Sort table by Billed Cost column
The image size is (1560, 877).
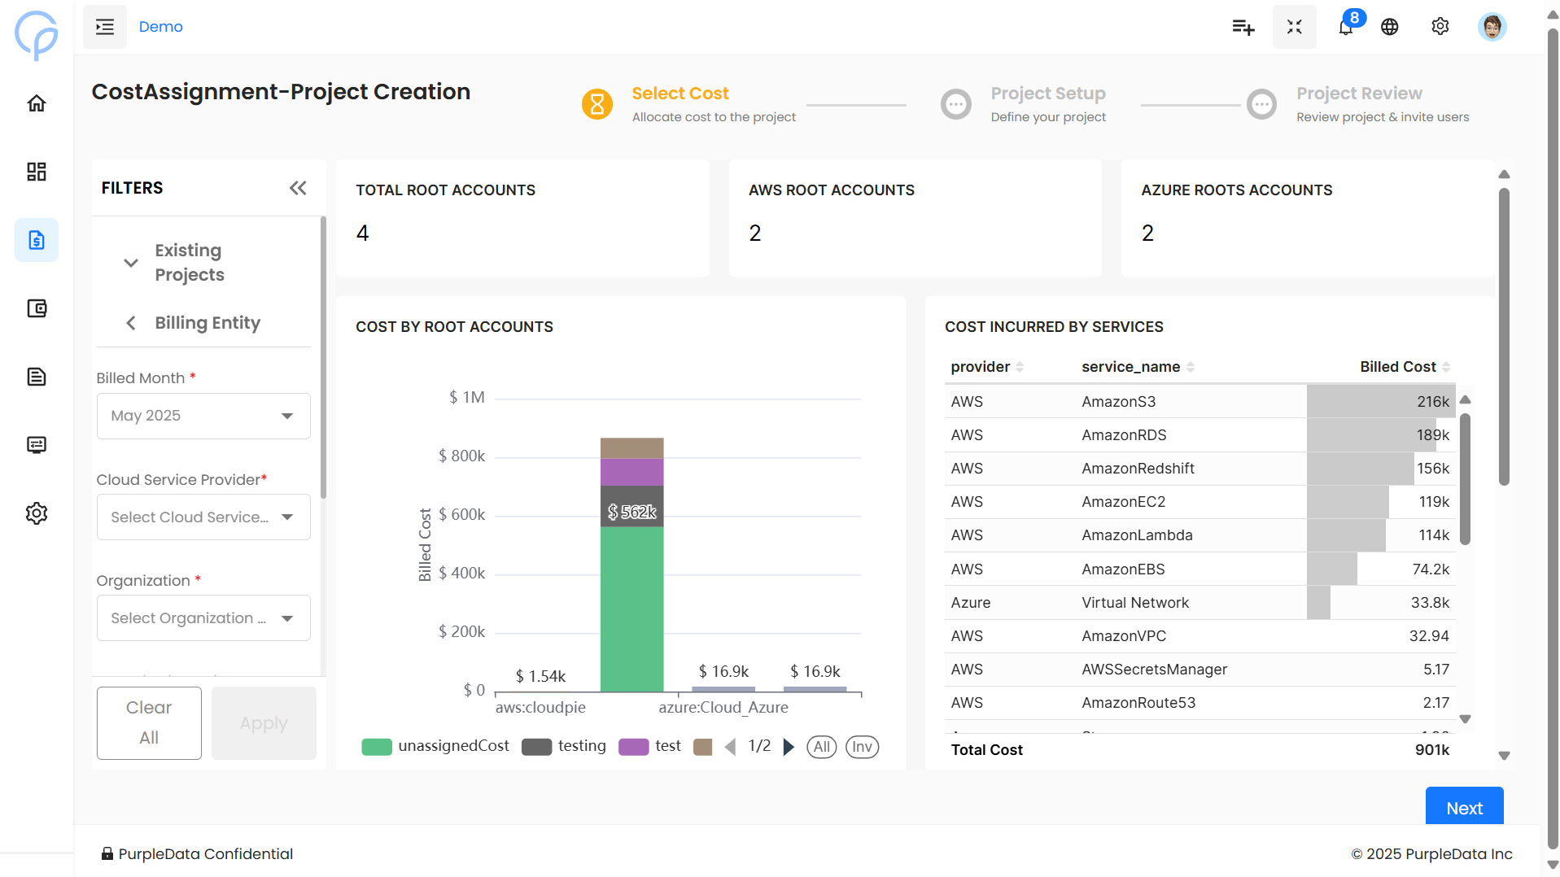[x=1397, y=367]
